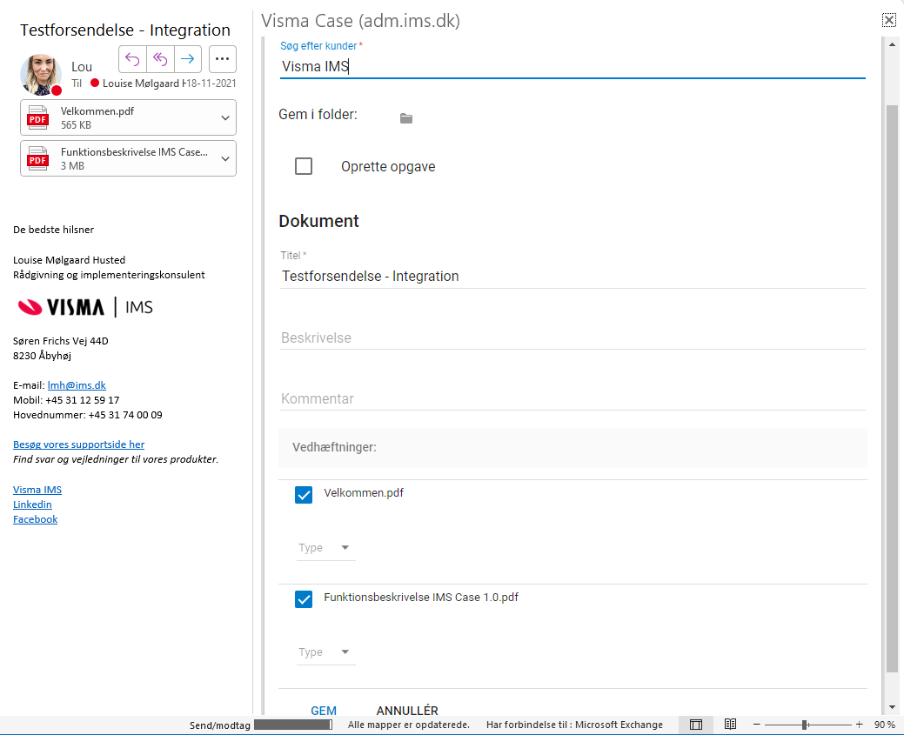Switch to reading view in status bar
This screenshot has width=904, height=735.
pyautogui.click(x=731, y=724)
